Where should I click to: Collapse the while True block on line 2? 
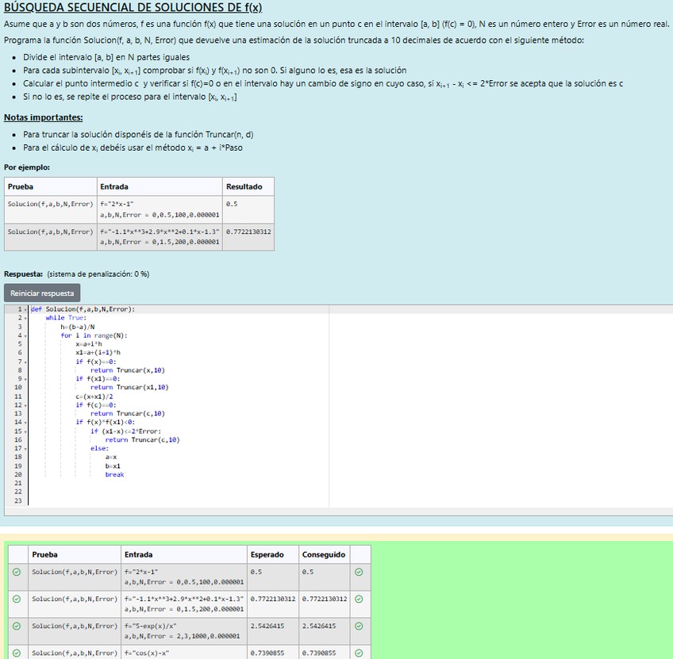[25, 318]
